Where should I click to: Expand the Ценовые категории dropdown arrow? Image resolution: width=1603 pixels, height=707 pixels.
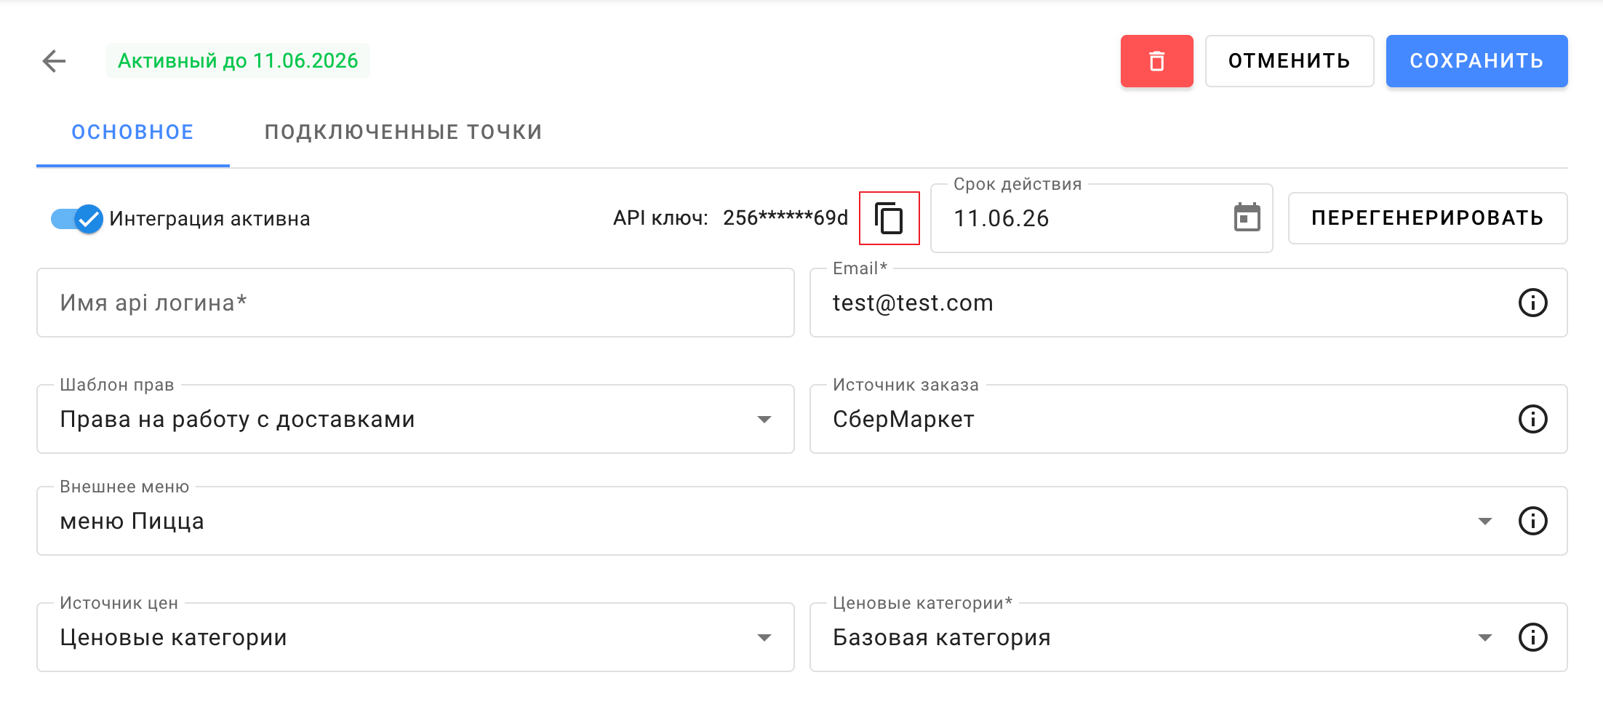tap(1484, 637)
